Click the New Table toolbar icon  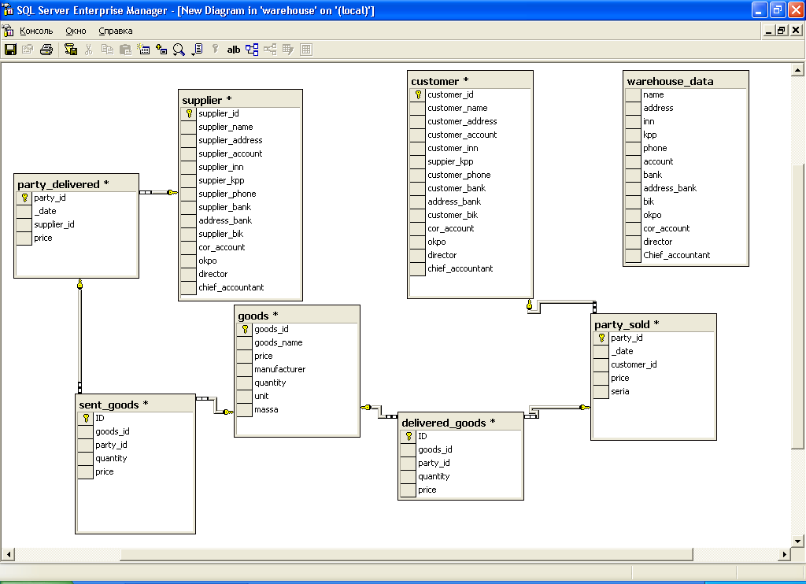click(143, 50)
